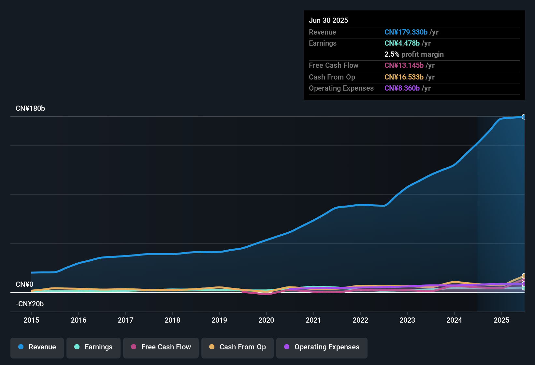
Task: Click the CN¥179.330b Revenue value
Action: (x=406, y=32)
